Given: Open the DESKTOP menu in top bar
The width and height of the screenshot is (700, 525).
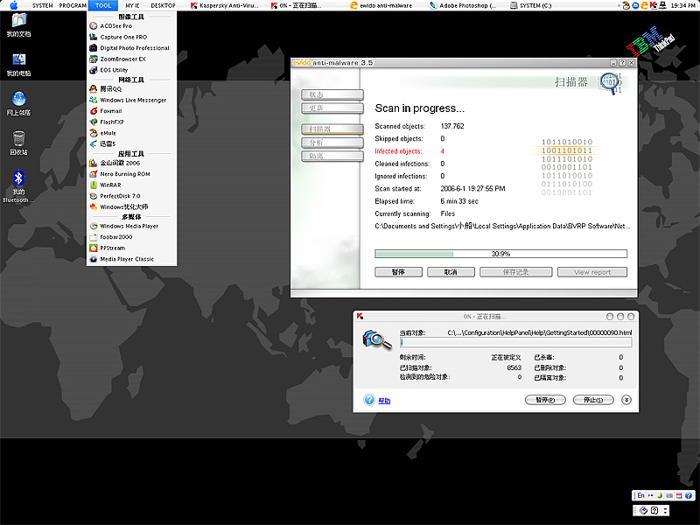Looking at the screenshot, I should click(x=163, y=5).
